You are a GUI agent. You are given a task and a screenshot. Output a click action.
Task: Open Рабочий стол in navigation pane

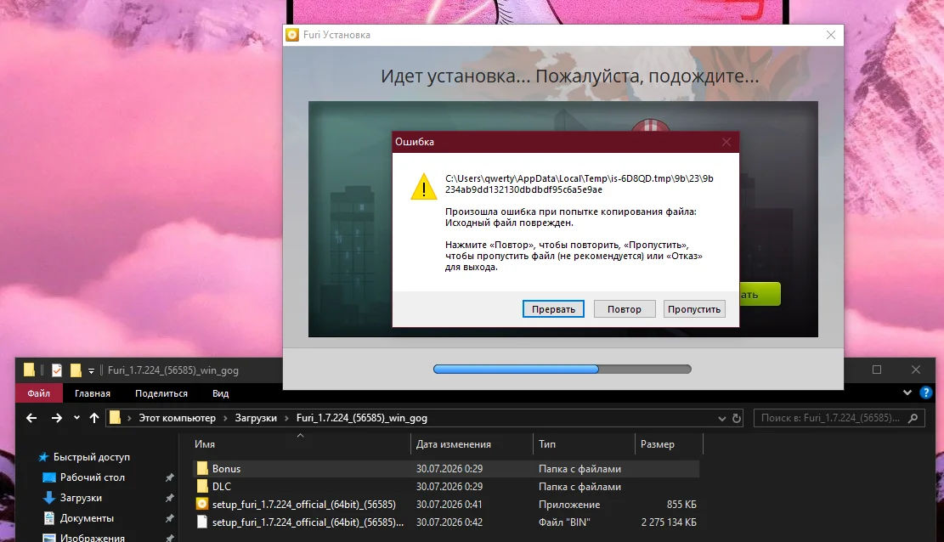point(92,477)
